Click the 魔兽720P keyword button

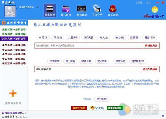150,38
